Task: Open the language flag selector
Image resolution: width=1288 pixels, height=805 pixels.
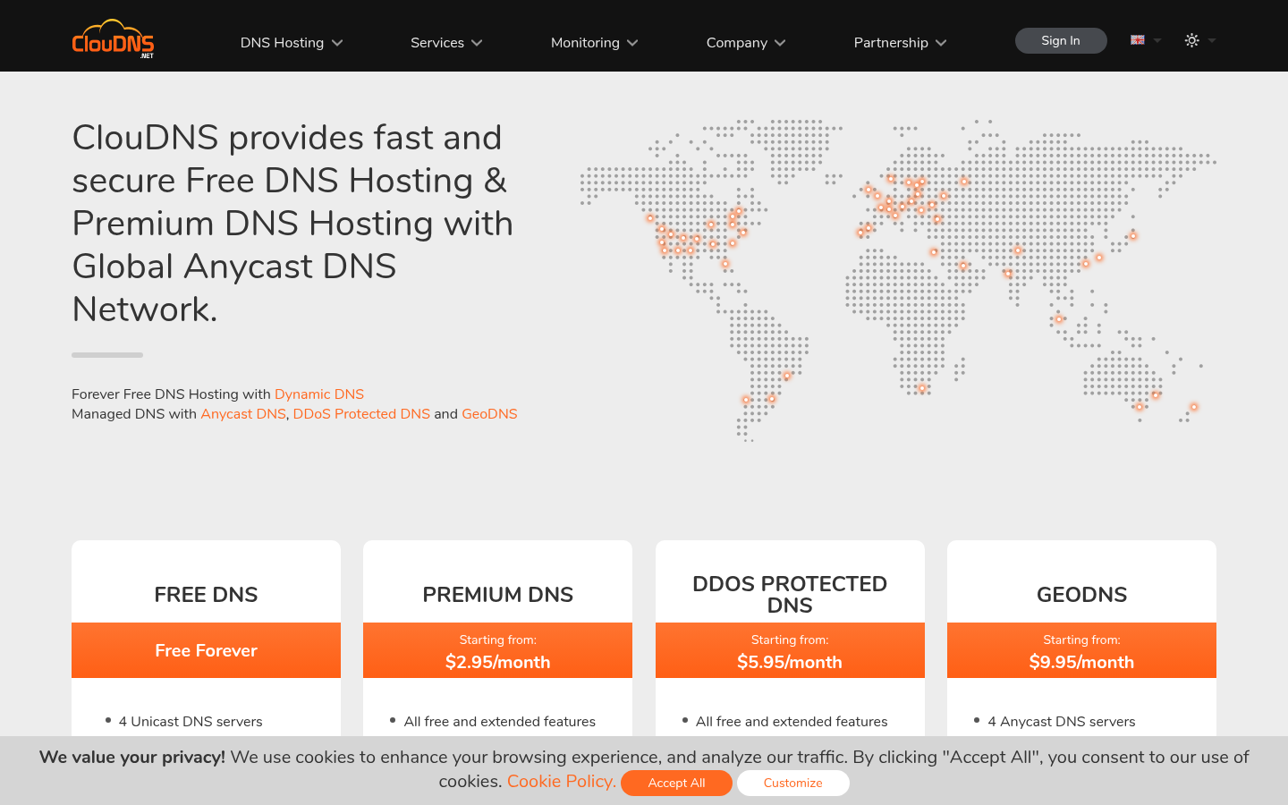Action: (x=1138, y=40)
